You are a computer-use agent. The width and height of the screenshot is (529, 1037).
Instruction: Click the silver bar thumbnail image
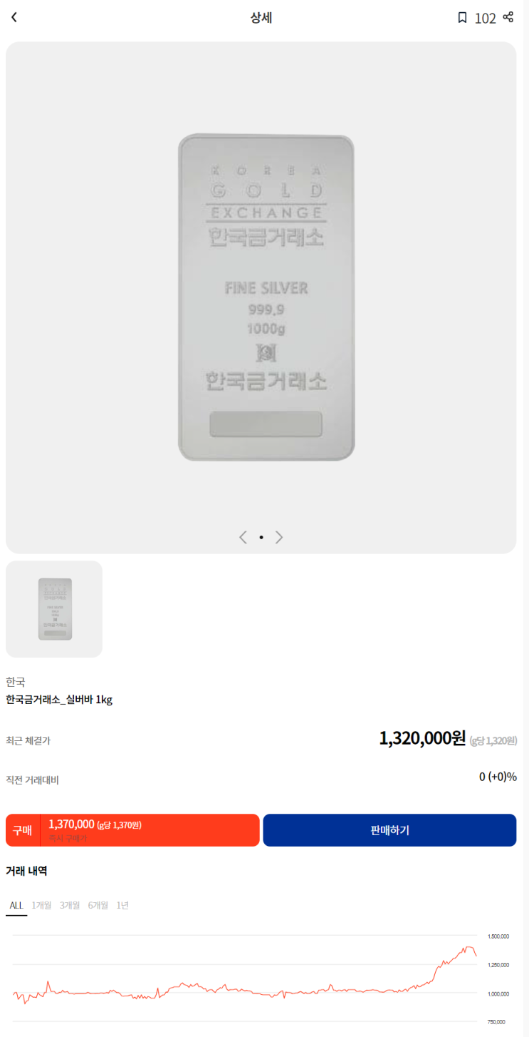click(54, 609)
